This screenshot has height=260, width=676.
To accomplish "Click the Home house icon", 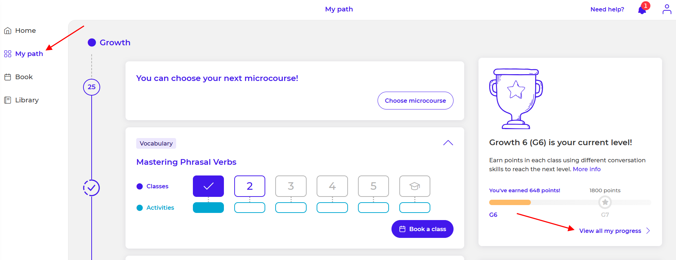I will pos(8,31).
